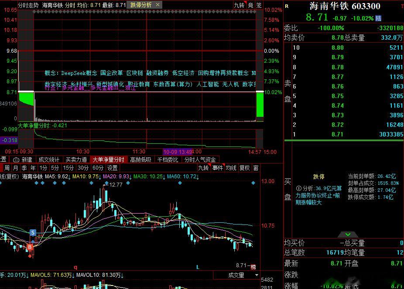404x289 pixels.
Task: Click the purple 10-09 13:49 time cursor label
Action: 178,152
